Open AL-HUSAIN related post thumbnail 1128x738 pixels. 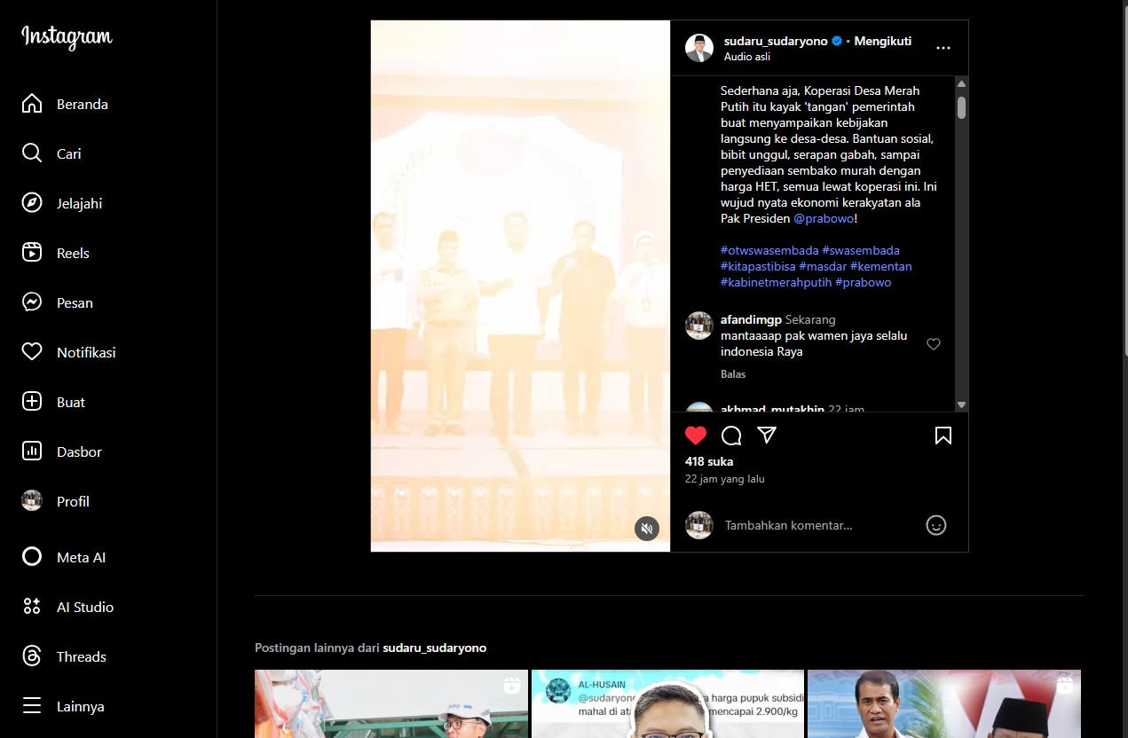667,703
